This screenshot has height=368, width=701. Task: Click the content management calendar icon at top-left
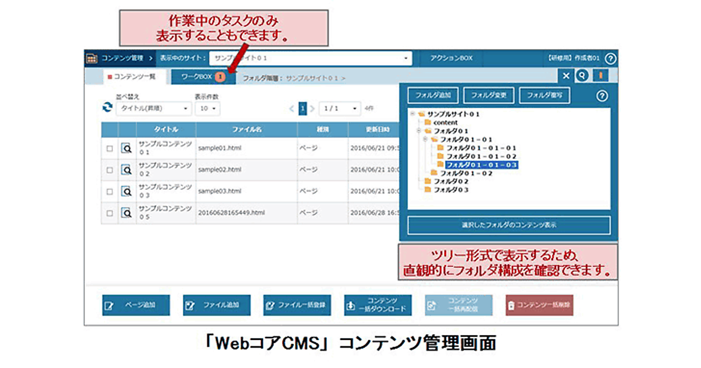point(92,58)
